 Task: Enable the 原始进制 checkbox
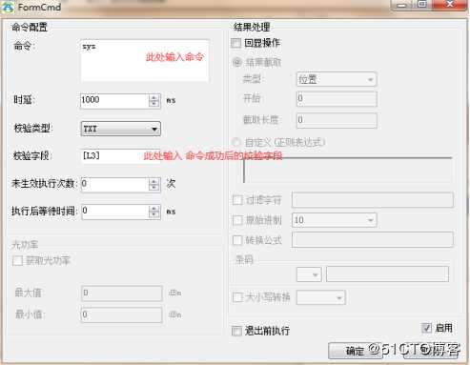[x=237, y=220]
